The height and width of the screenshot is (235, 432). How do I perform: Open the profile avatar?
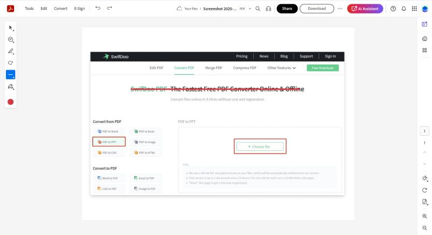[425, 9]
